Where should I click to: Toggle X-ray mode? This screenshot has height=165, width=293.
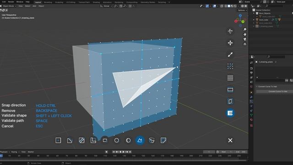222,6
